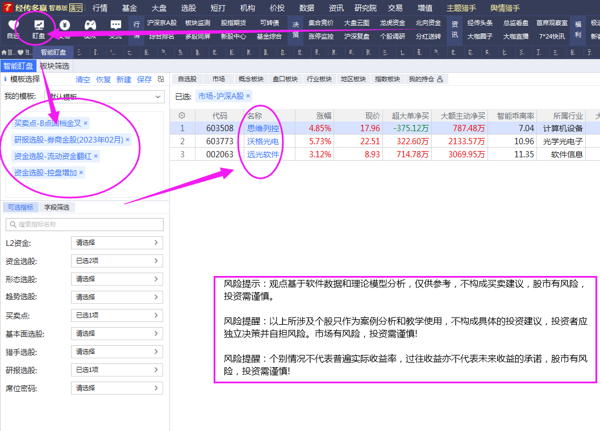The width and height of the screenshot is (600, 431).
Task: Expand the 基本面选股 selector
Action: 117,333
